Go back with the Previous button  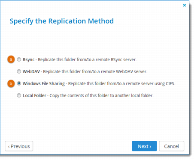[19, 146]
